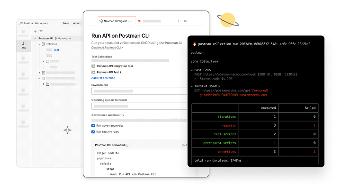The width and height of the screenshot is (341, 189).
Task: Click the 'failed' column header
Action: click(x=310, y=108)
